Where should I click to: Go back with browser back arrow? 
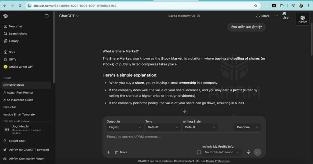pos(5,5)
